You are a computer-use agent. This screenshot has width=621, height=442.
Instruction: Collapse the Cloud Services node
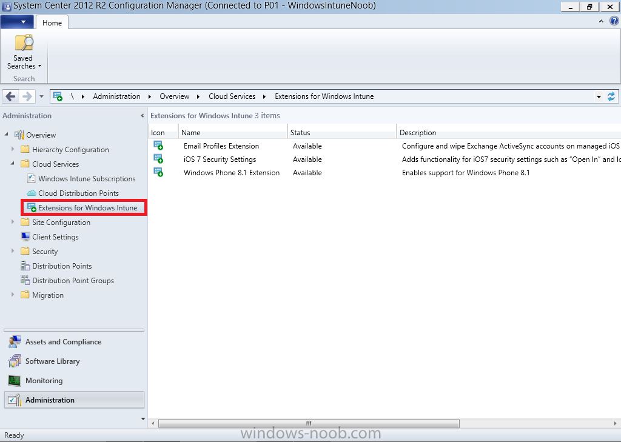pos(13,164)
